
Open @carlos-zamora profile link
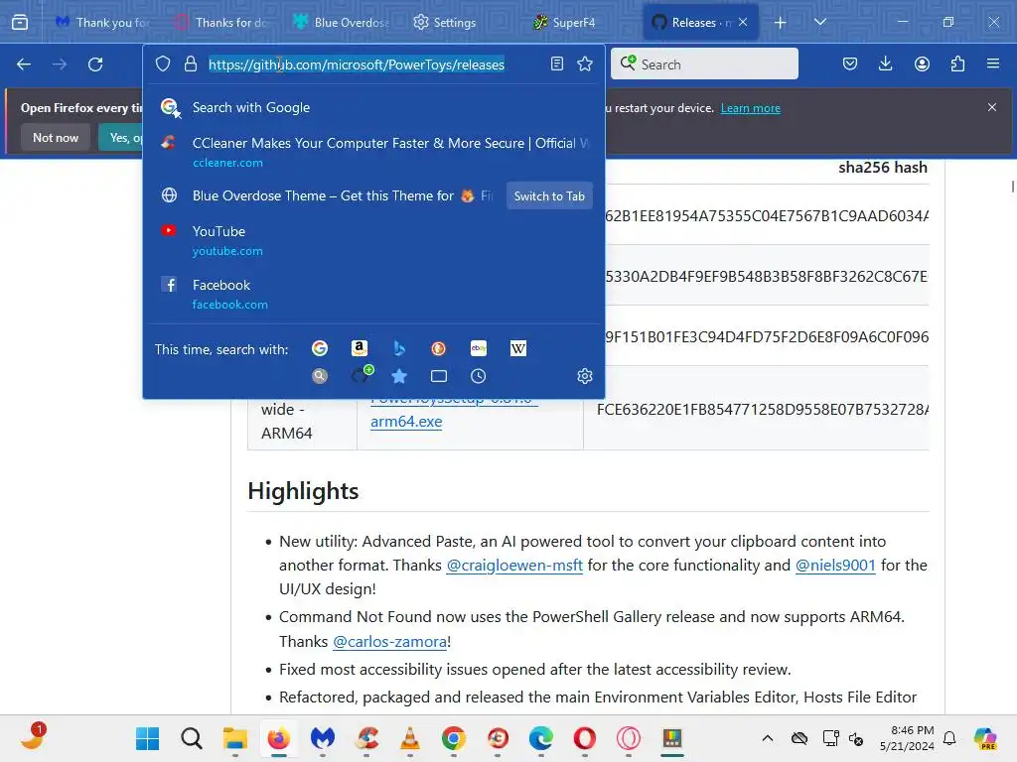click(x=389, y=642)
